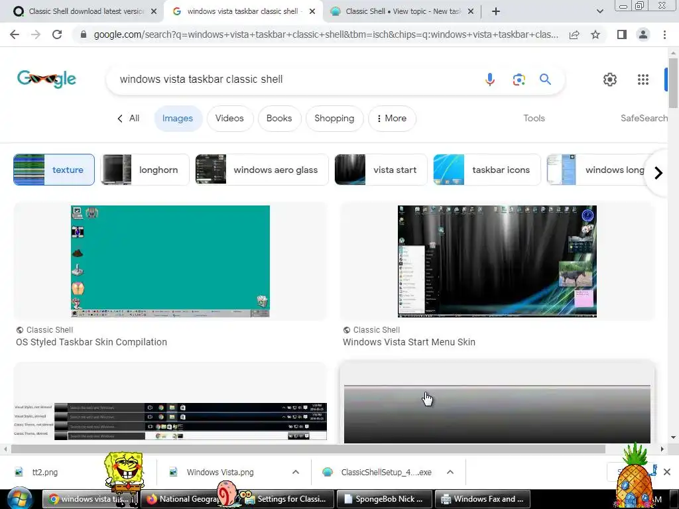Open Google quick settings gear
The image size is (679, 509).
point(610,80)
